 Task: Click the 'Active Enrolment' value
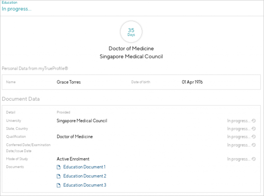click(73, 159)
